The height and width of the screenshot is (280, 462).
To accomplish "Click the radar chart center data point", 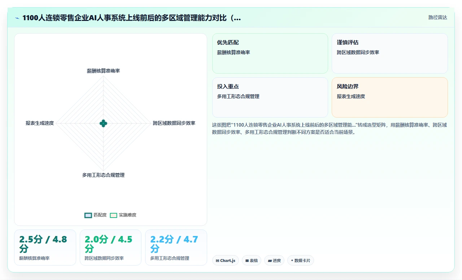I will pos(103,123).
